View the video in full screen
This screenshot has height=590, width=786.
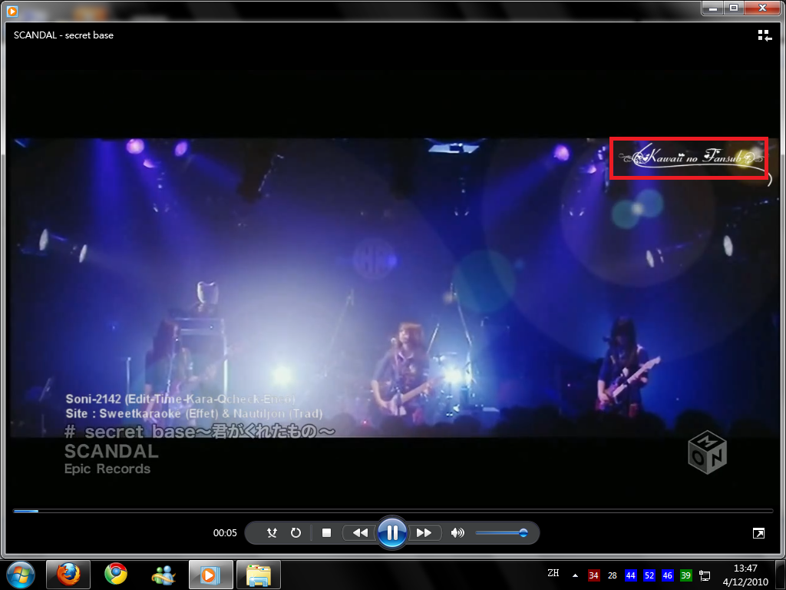[758, 533]
